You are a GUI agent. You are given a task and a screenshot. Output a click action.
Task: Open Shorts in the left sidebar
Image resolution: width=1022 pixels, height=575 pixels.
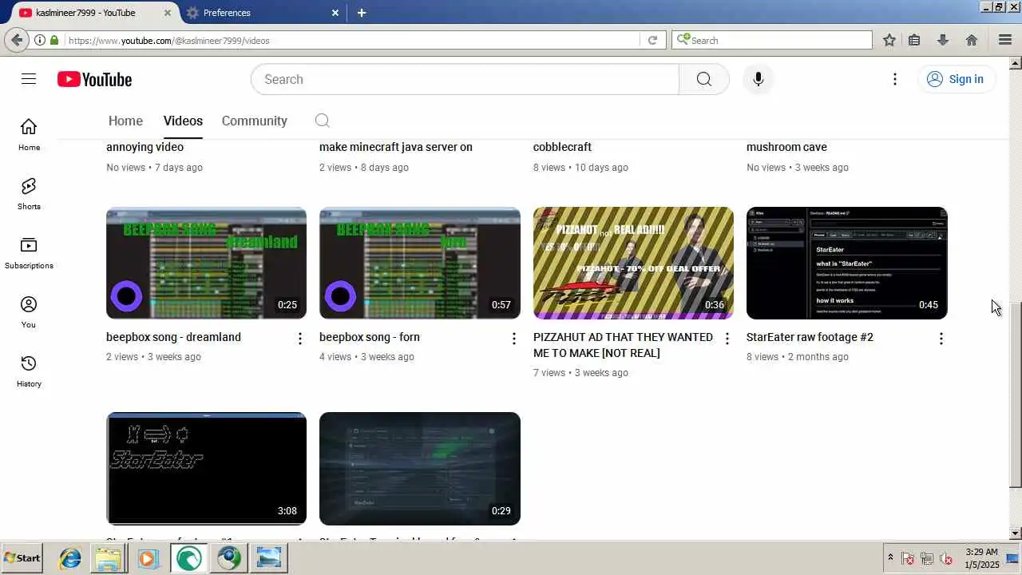(29, 194)
